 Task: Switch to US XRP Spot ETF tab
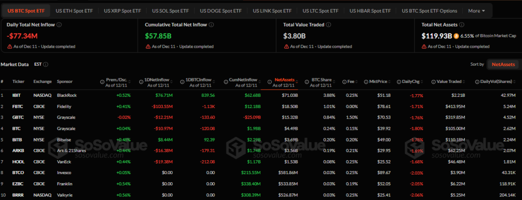pyautogui.click(x=122, y=11)
